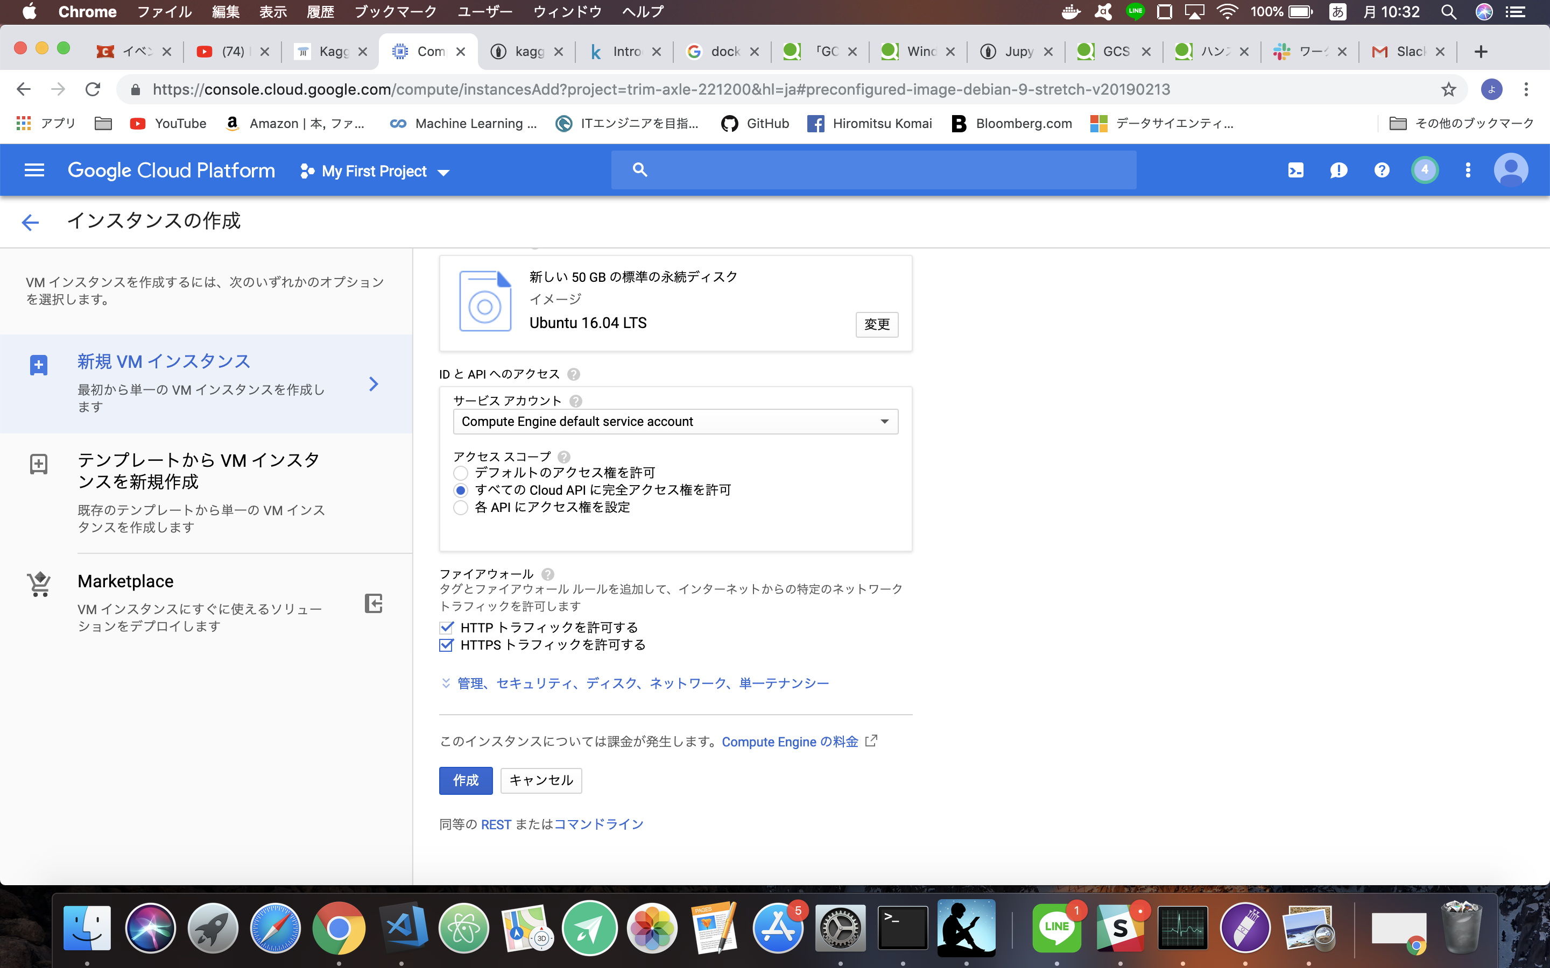The image size is (1550, 968).
Task: Click the コマンドライン link
Action: coord(598,824)
